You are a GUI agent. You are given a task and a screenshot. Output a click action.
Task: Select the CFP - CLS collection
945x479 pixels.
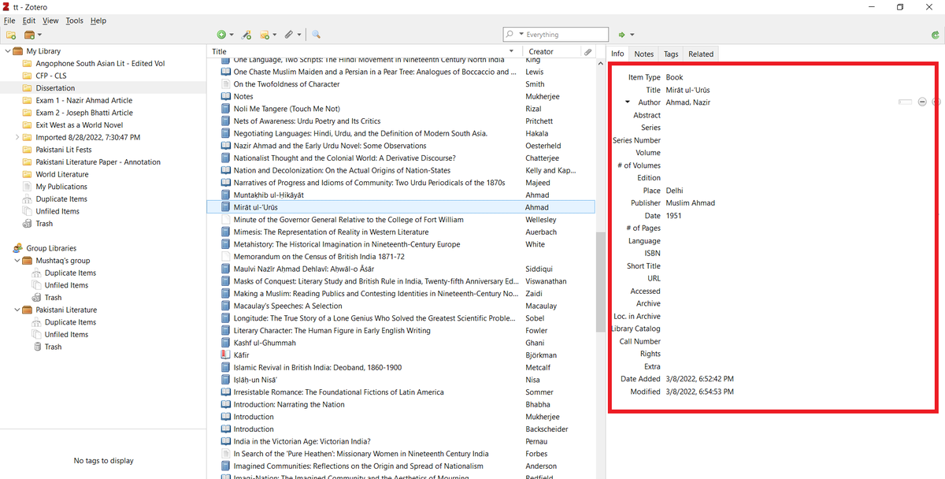[x=51, y=76]
